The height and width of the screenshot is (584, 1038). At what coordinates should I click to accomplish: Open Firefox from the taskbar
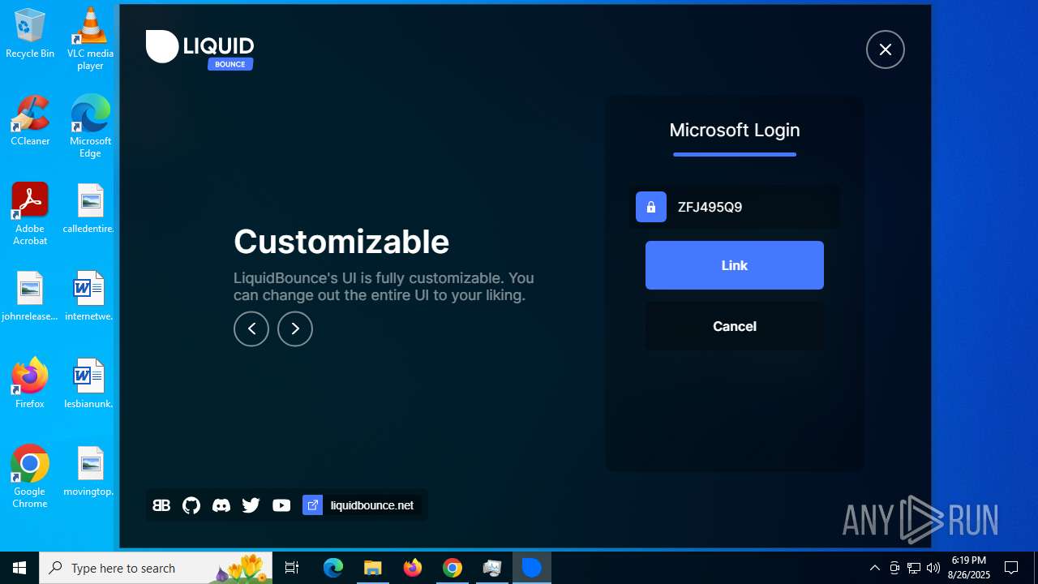pyautogui.click(x=413, y=568)
